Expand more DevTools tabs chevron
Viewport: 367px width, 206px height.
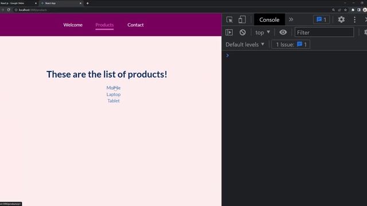291,19
